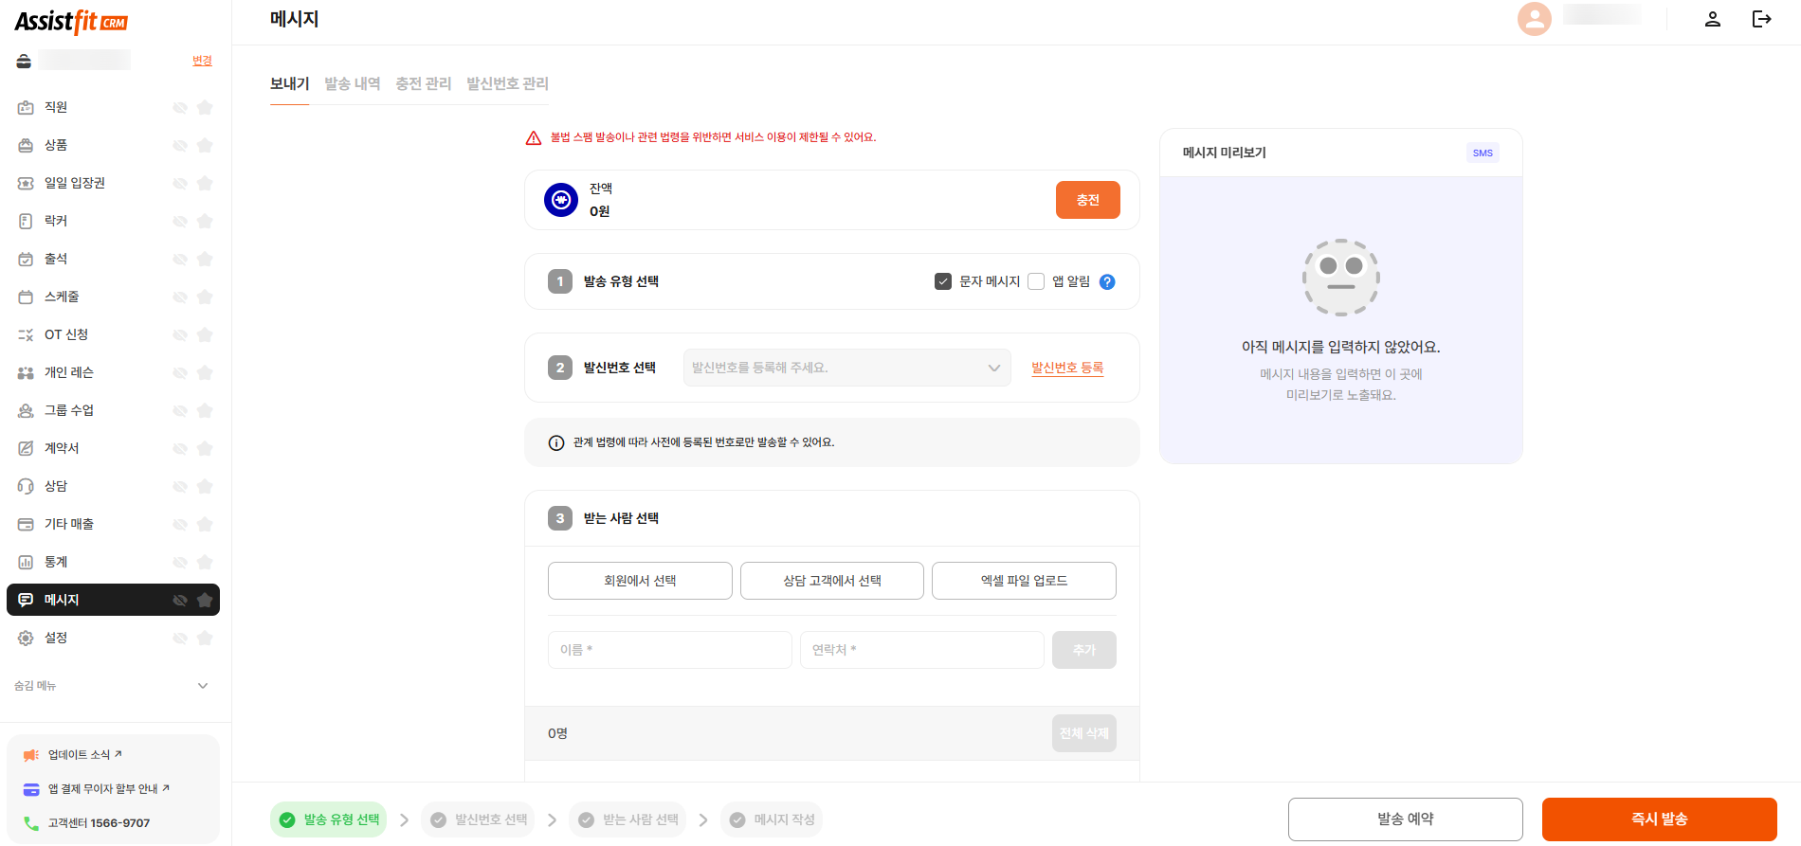Star the 개인 레슨 menu item
Image resolution: width=1801 pixels, height=846 pixels.
coord(205,372)
